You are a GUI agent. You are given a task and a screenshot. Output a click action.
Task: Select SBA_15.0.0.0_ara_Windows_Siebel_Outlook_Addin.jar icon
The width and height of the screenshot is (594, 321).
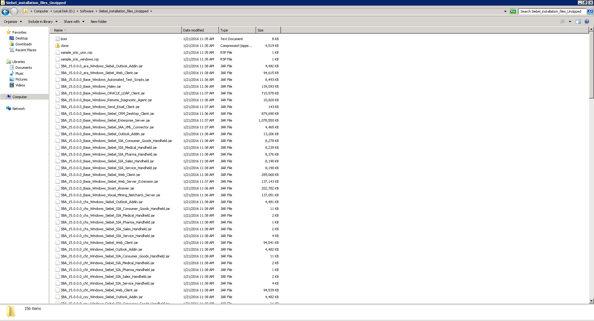coord(58,66)
